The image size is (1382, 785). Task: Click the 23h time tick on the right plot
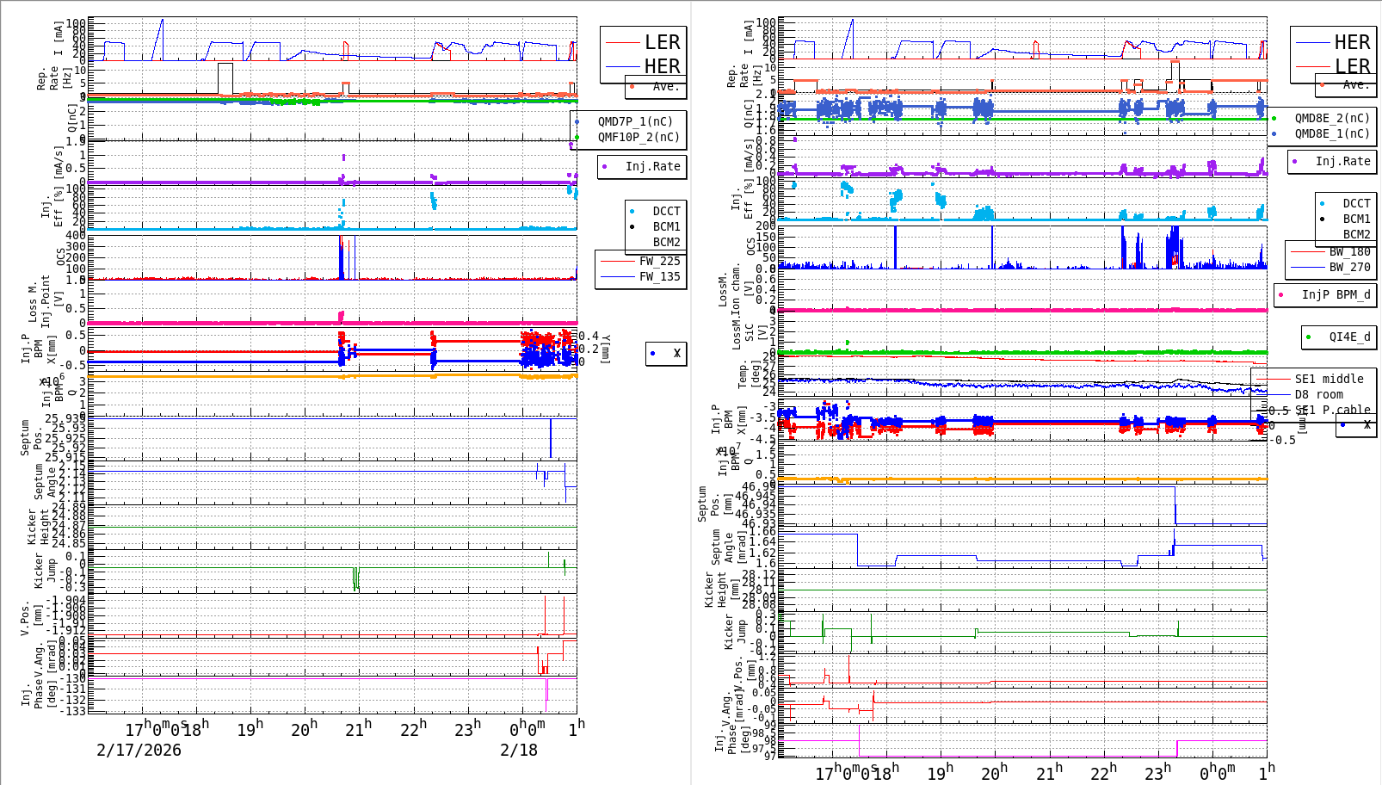point(1157,773)
